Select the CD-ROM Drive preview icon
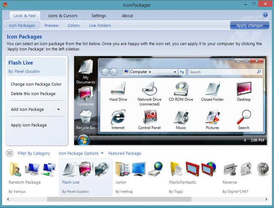The image size is (274, 208). [181, 88]
